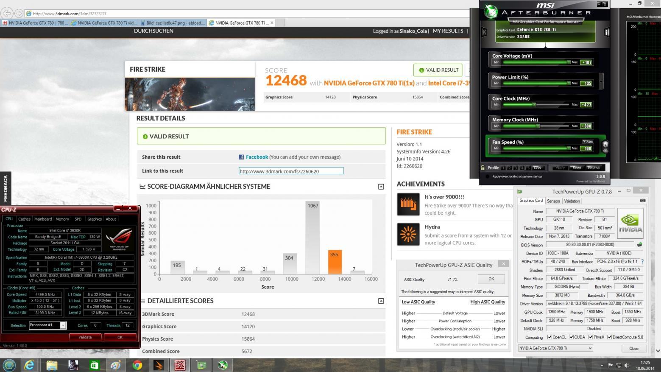Click the browser forward arrow button
The image size is (661, 372).
[19, 14]
